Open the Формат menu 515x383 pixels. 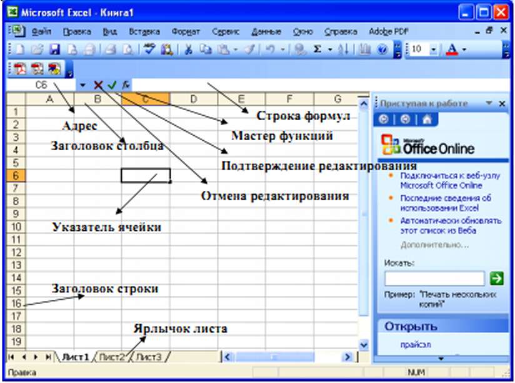(x=186, y=31)
